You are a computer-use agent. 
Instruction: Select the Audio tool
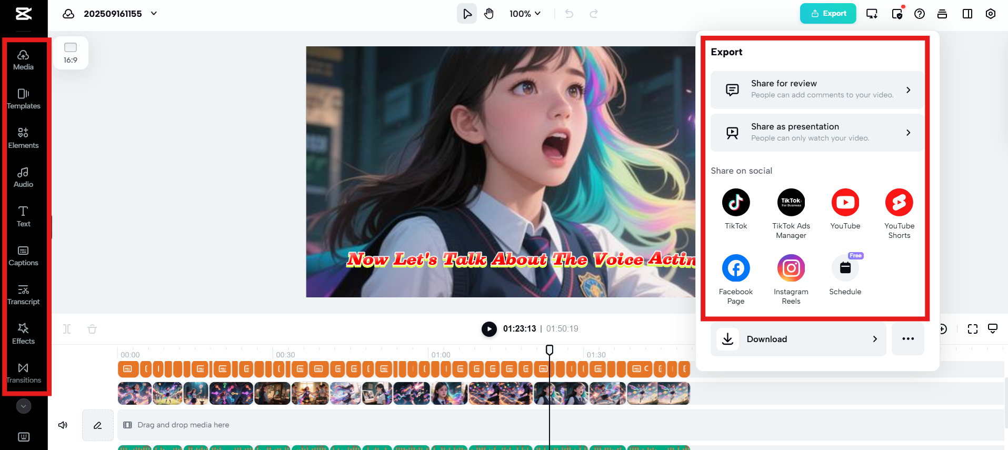pyautogui.click(x=23, y=177)
